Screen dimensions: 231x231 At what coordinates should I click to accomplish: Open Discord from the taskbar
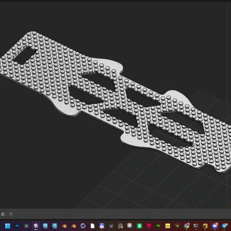click(x=215, y=226)
